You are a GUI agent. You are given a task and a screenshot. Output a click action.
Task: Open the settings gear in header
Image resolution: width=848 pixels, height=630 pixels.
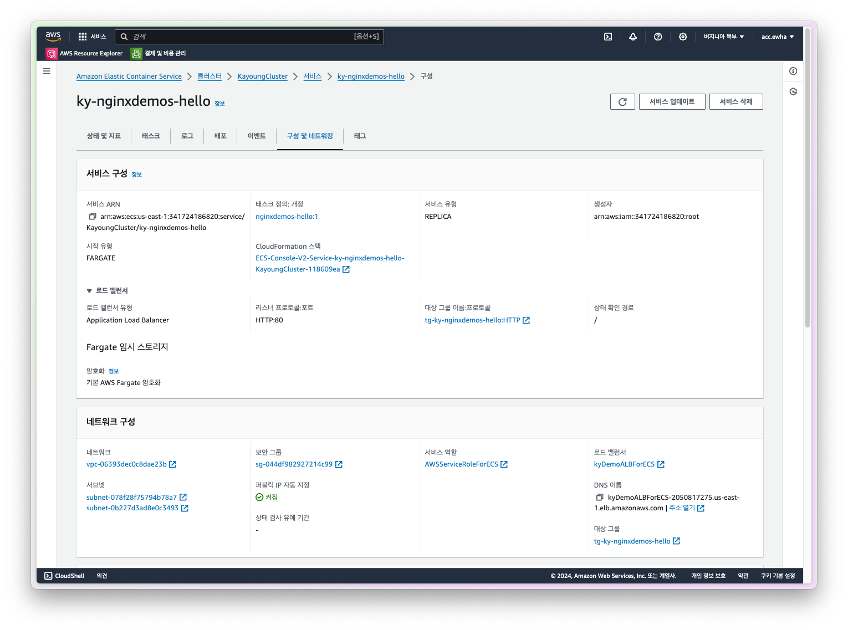coord(683,37)
